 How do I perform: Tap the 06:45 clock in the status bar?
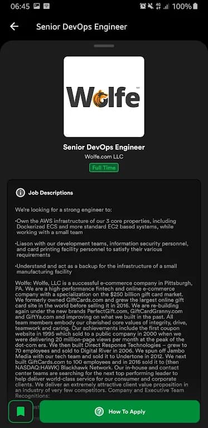[x=20, y=6]
